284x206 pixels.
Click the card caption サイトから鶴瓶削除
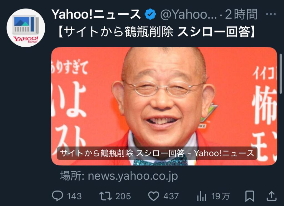(x=96, y=153)
